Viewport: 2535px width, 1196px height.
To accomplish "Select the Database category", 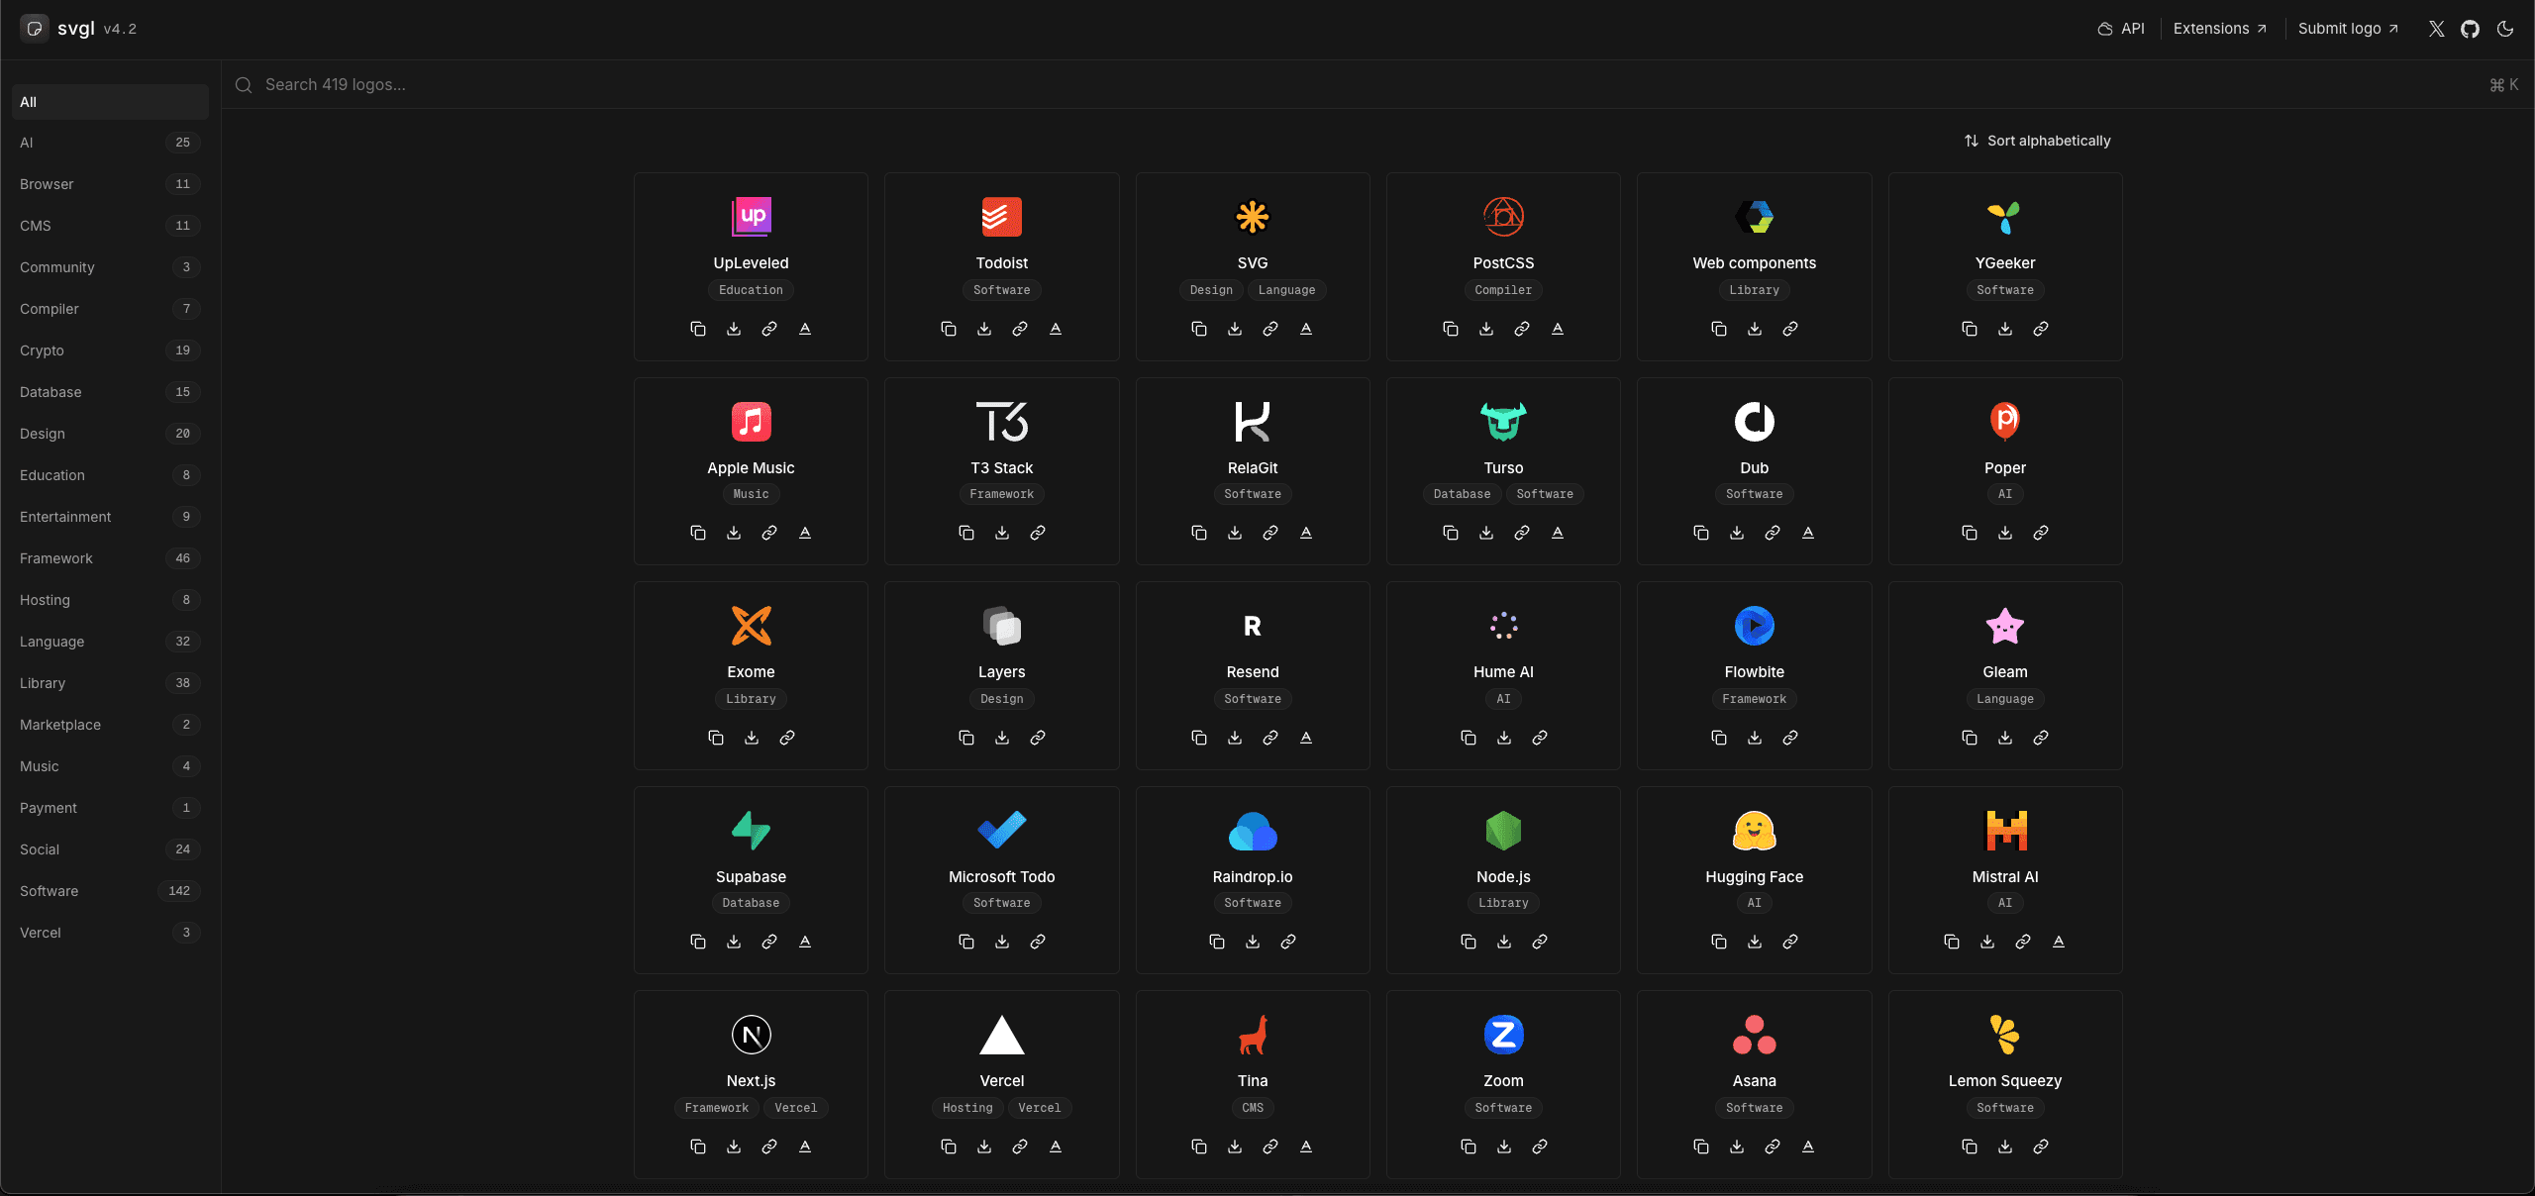I will (x=110, y=392).
